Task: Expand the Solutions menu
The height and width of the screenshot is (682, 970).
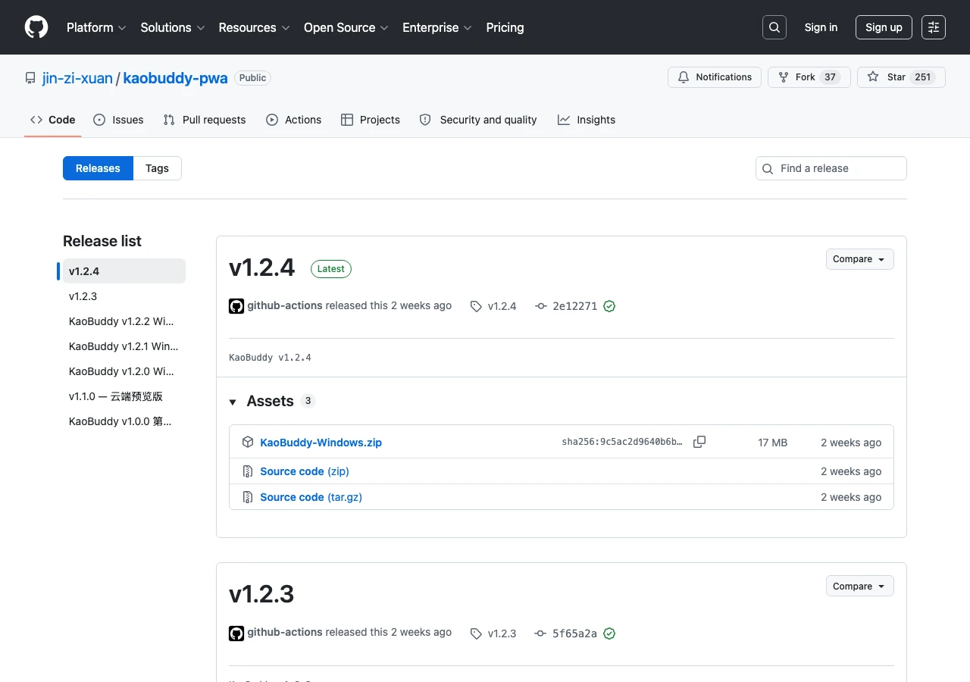Action: pyautogui.click(x=173, y=27)
